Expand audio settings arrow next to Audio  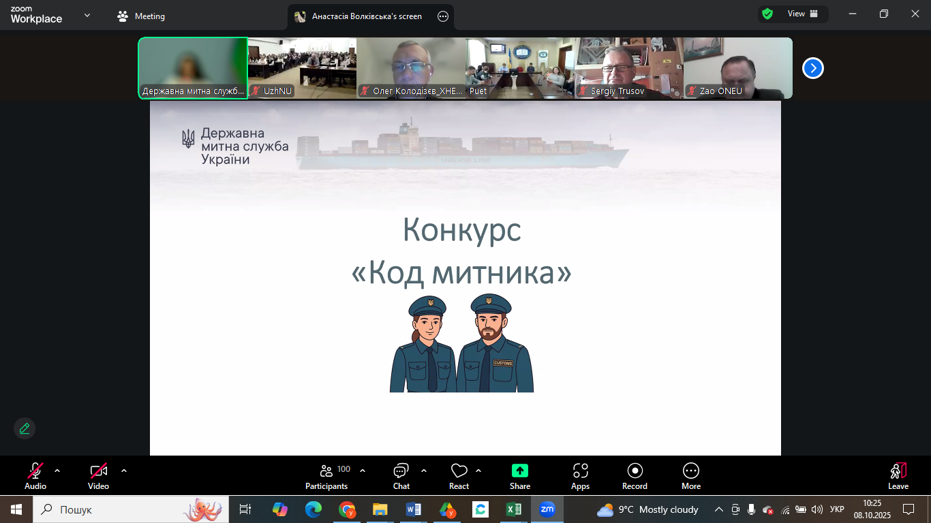[x=57, y=471]
